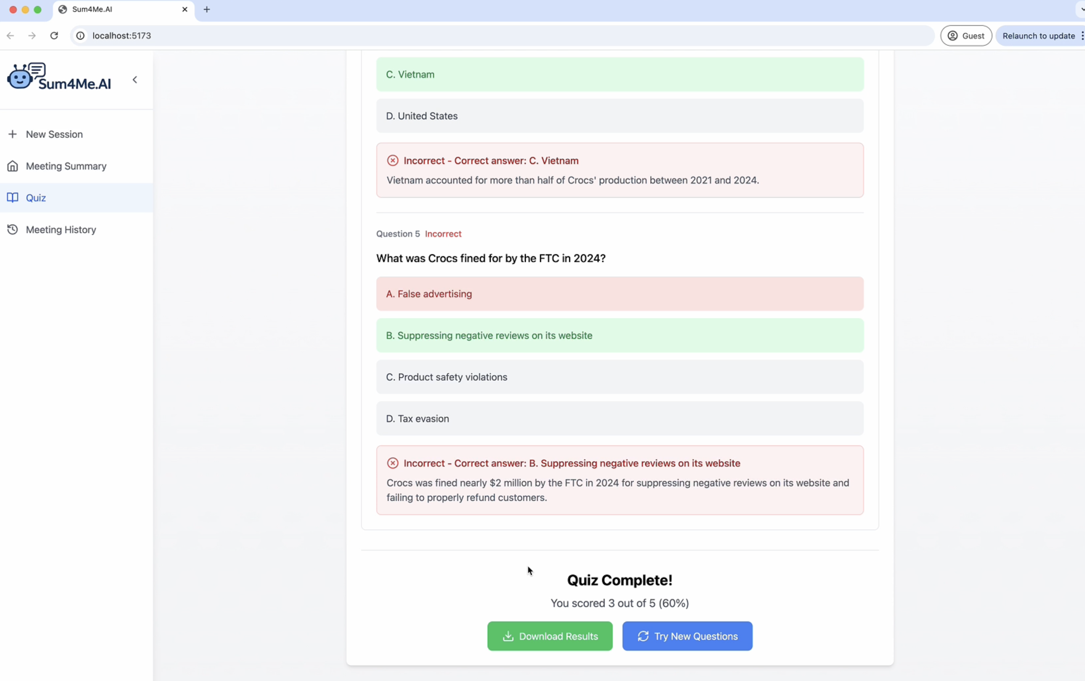Open Meeting History in the sidebar

tap(61, 230)
